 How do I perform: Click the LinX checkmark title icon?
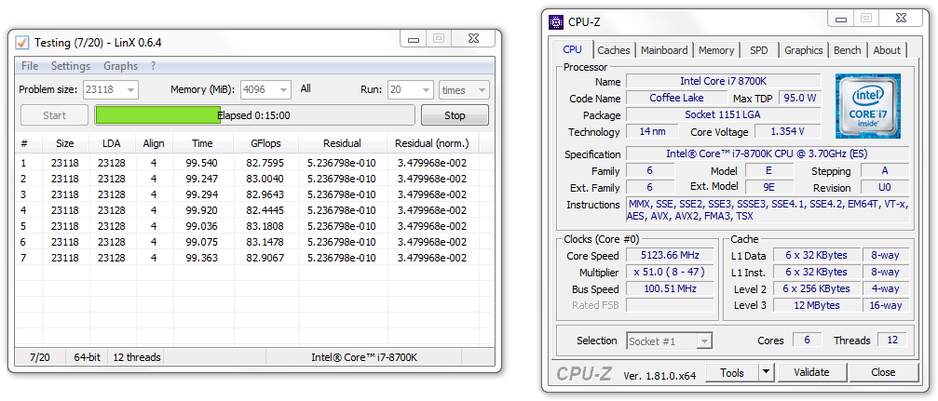pyautogui.click(x=21, y=43)
